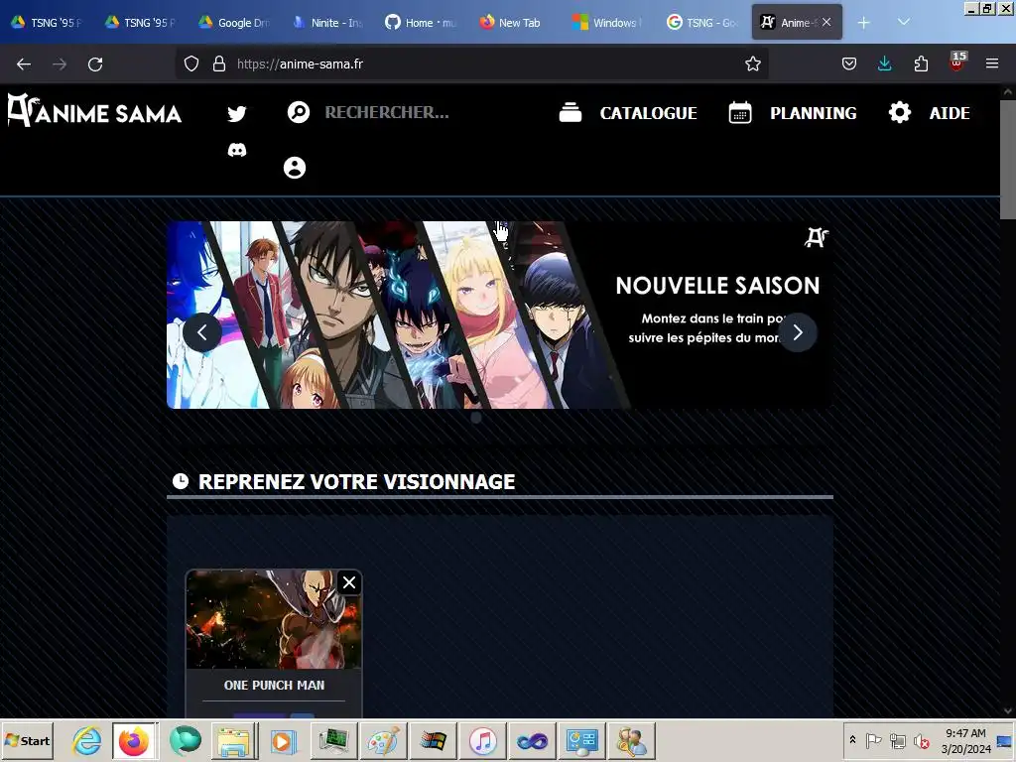
Task: Close the Anime-Sama tab
Action: 826,22
